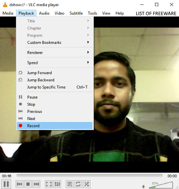Select Jump to Specific Time entry

coord(54,87)
